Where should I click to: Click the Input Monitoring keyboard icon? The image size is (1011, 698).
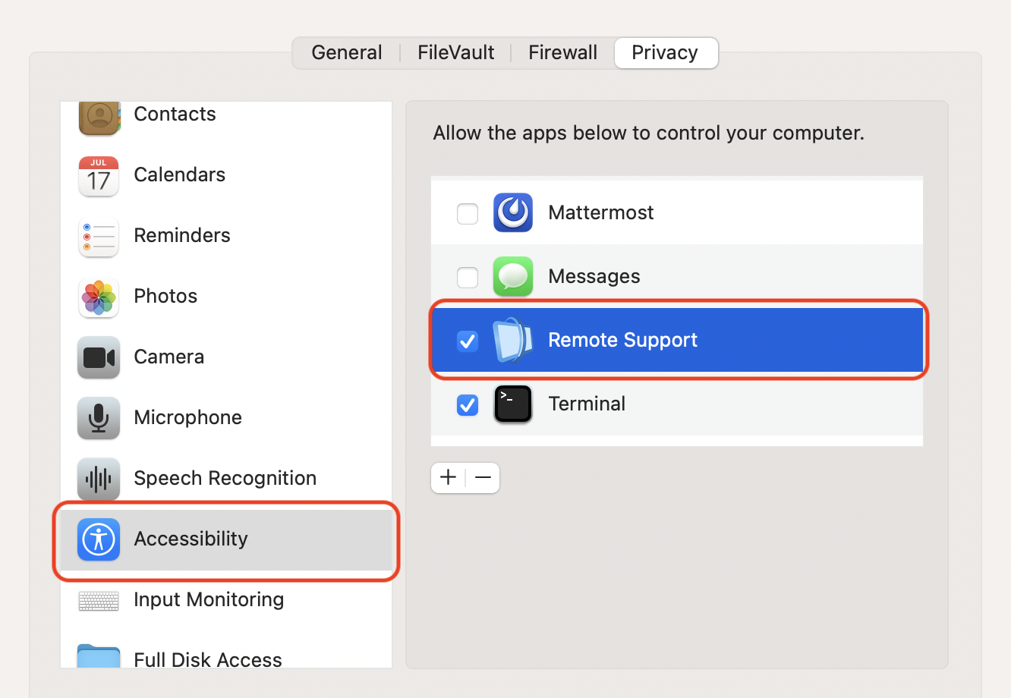click(99, 602)
